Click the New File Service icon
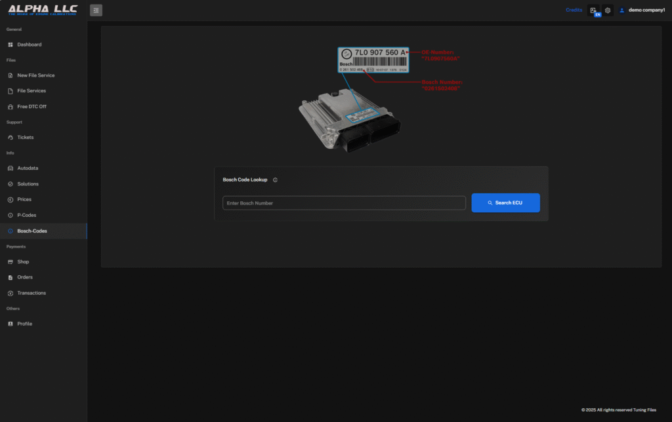Viewport: 672px width, 422px height. tap(10, 75)
